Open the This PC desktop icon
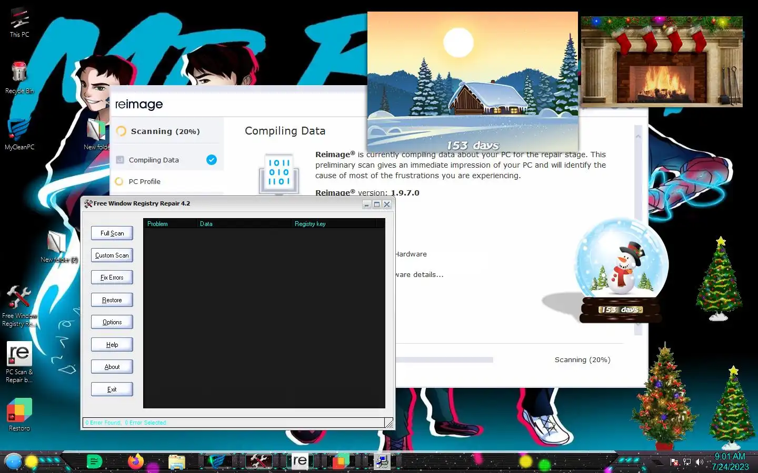This screenshot has width=758, height=473. pos(19,23)
